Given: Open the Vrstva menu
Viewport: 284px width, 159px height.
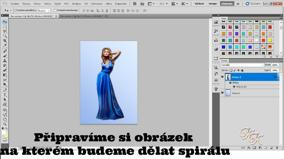Looking at the screenshot, I should tap(48, 4).
